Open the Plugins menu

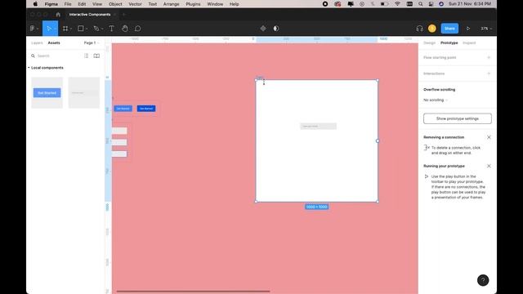pyautogui.click(x=193, y=4)
